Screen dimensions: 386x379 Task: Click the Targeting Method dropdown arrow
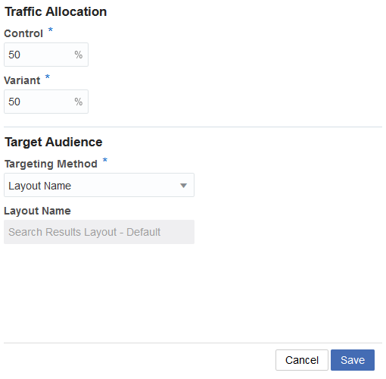click(x=183, y=186)
